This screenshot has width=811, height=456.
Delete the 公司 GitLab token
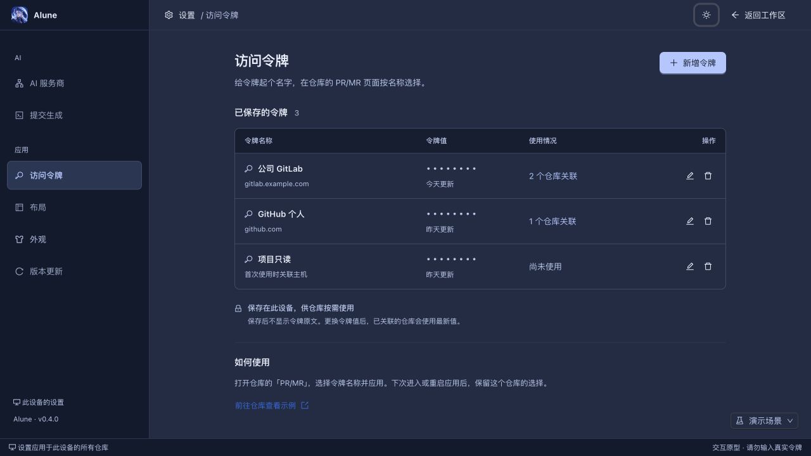(x=708, y=176)
